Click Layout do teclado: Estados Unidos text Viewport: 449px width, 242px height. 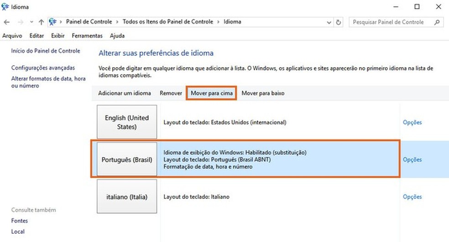225,122
